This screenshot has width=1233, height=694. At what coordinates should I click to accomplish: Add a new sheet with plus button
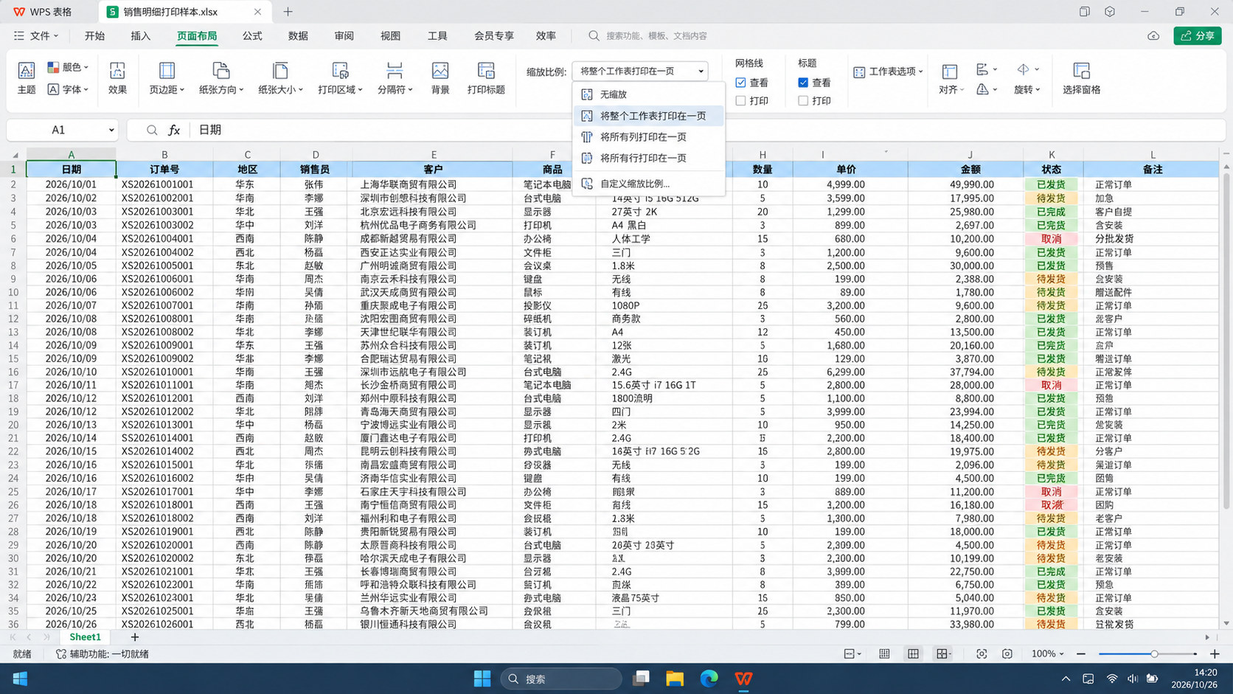point(134,637)
